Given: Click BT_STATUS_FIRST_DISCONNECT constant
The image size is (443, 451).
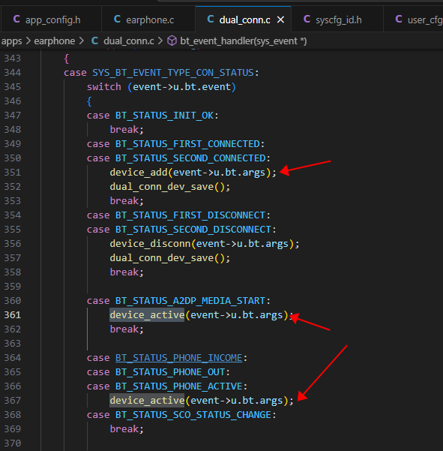Looking at the screenshot, I should [x=190, y=215].
